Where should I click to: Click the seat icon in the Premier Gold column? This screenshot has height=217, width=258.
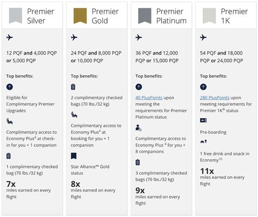click(74, 115)
